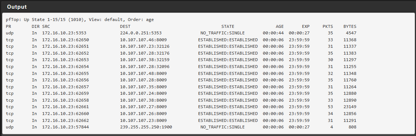
Task: Click the bytes value 23149
Action: point(350,107)
